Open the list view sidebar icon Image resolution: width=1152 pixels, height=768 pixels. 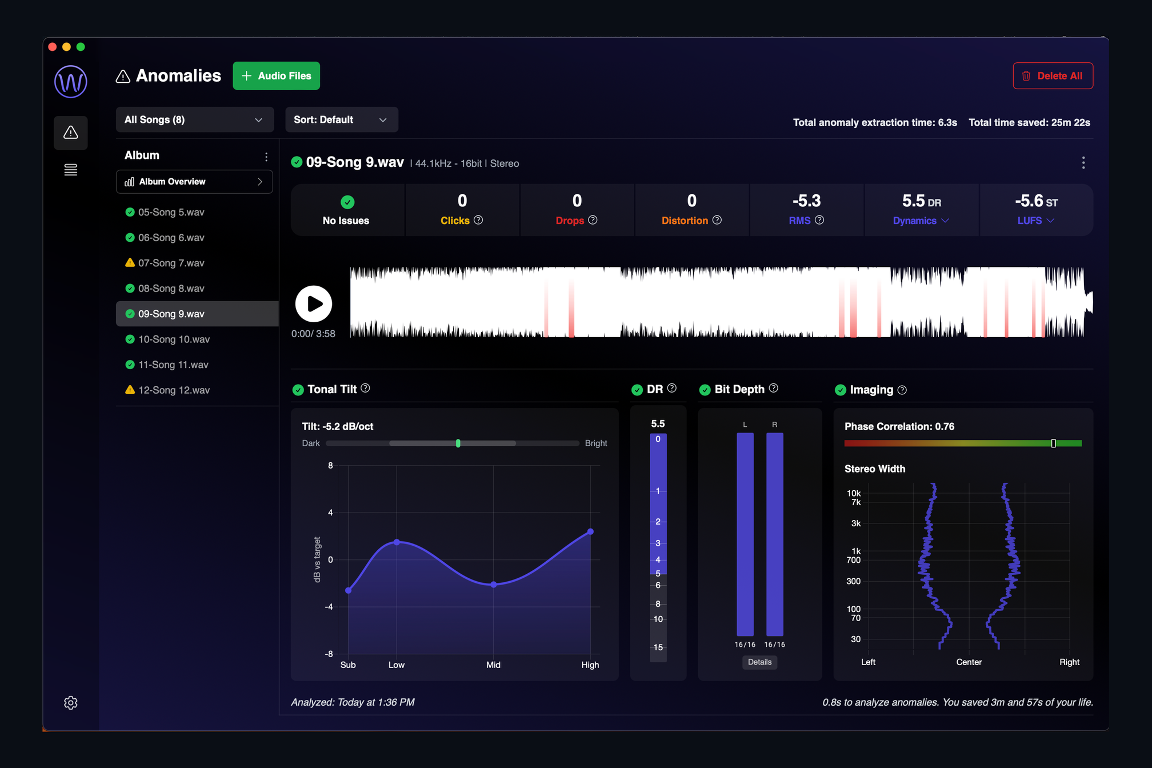70,170
